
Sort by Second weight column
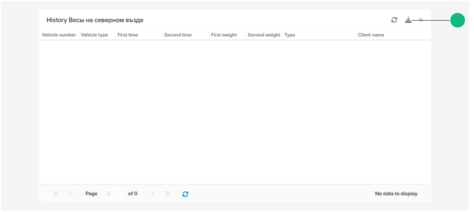click(264, 35)
